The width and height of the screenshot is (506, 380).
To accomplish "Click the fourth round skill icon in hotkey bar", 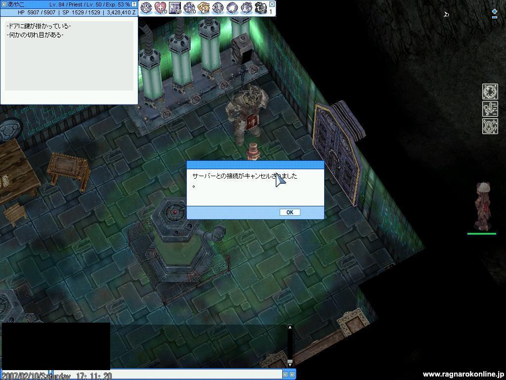I will point(189,8).
